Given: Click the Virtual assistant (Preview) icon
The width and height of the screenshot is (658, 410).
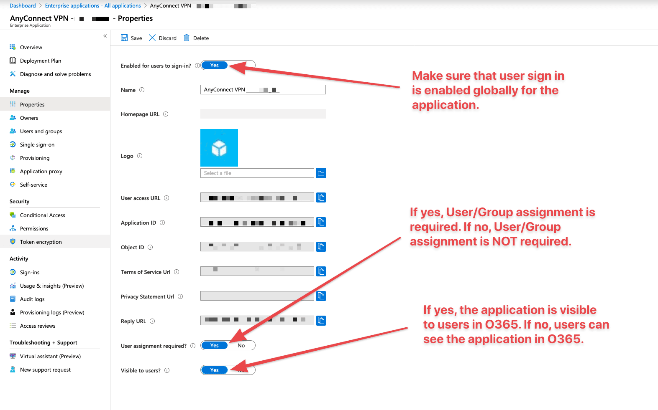Looking at the screenshot, I should click(13, 356).
